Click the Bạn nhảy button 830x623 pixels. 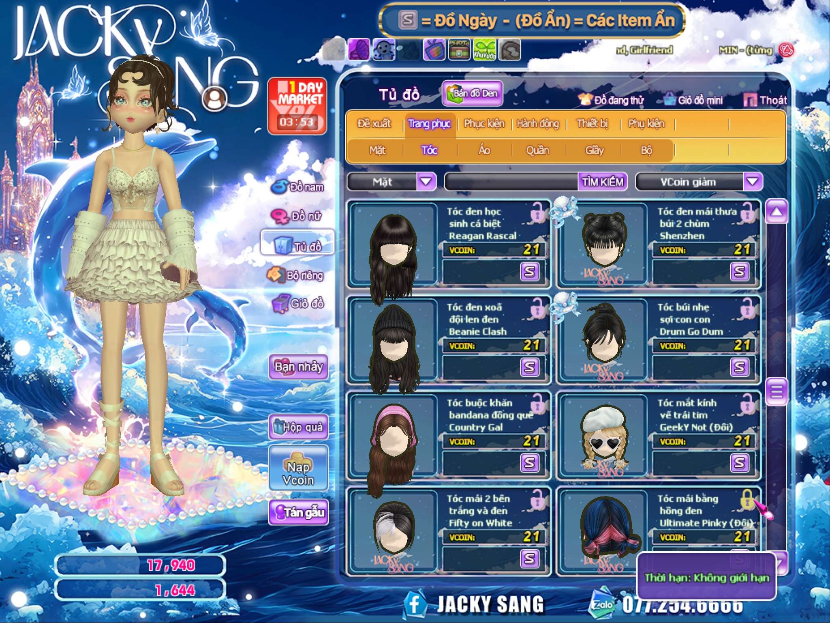point(299,367)
